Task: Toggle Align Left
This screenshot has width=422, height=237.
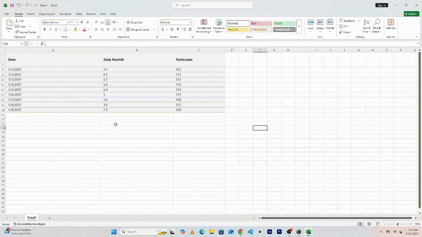Action: coord(96,29)
